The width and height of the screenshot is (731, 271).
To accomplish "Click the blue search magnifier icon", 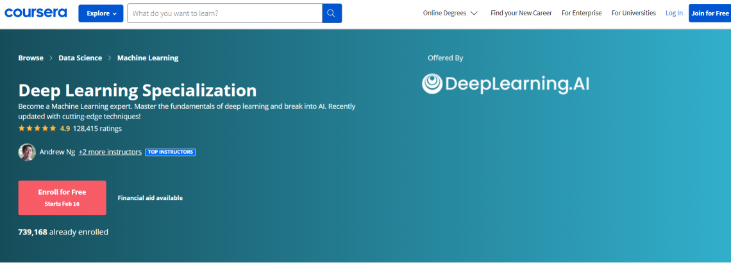I will pyautogui.click(x=332, y=13).
